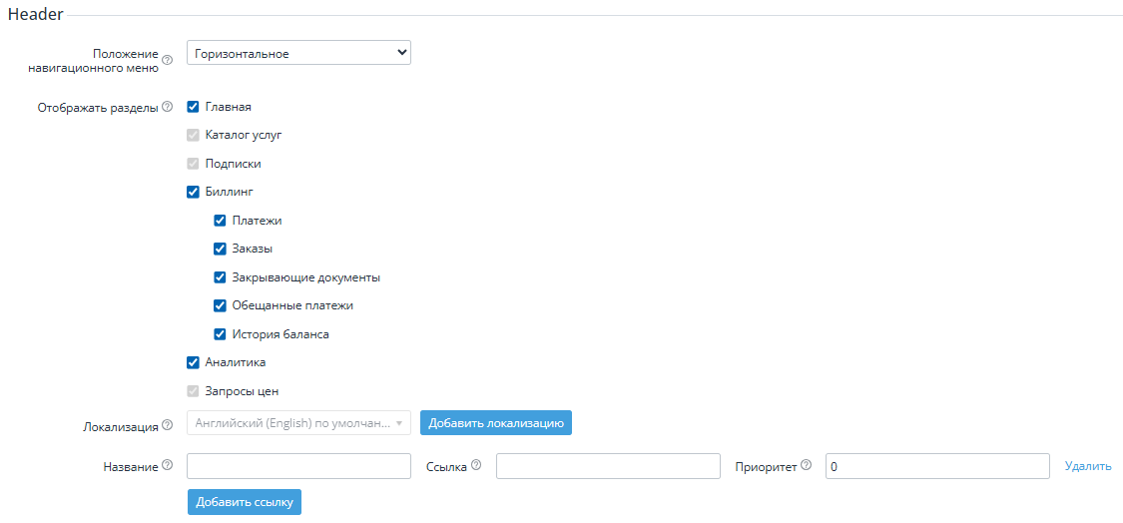Screen dimensions: 1123x523
Task: Uncheck Обещанные платежи checkbox
Action: point(220,306)
